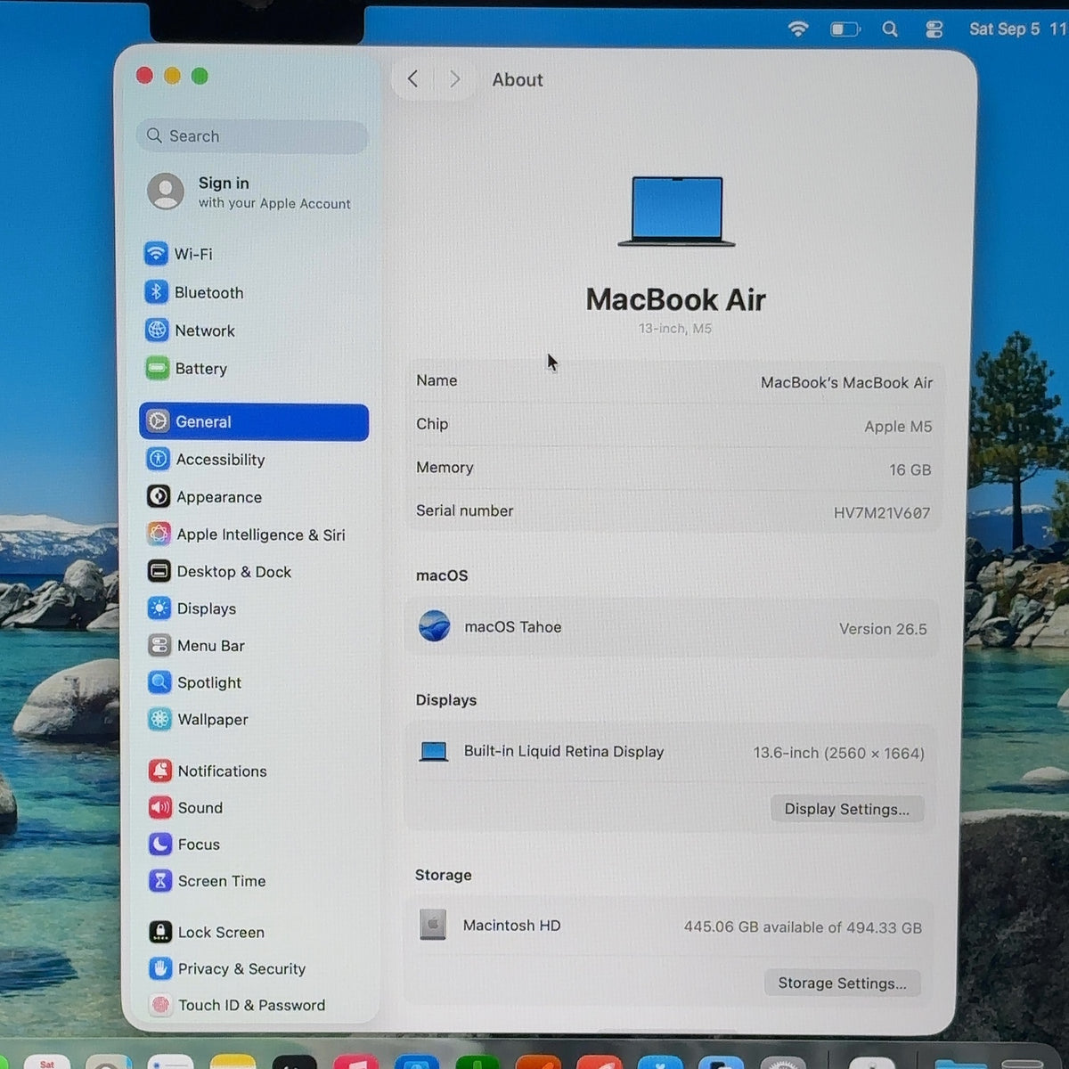Go back with the left chevron
Viewport: 1069px width, 1069px height.
pyautogui.click(x=412, y=78)
